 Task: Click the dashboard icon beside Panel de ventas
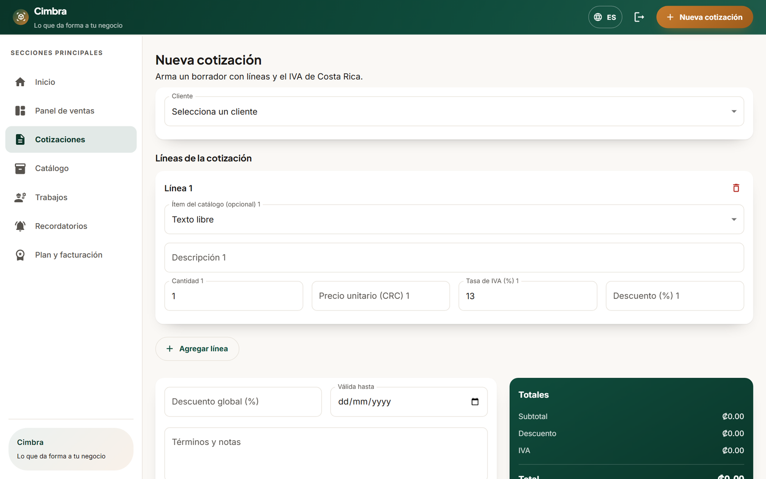[x=20, y=111]
